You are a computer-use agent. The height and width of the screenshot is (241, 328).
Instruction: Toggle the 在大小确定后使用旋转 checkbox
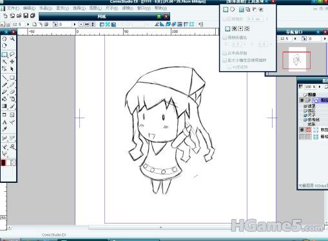point(225,60)
